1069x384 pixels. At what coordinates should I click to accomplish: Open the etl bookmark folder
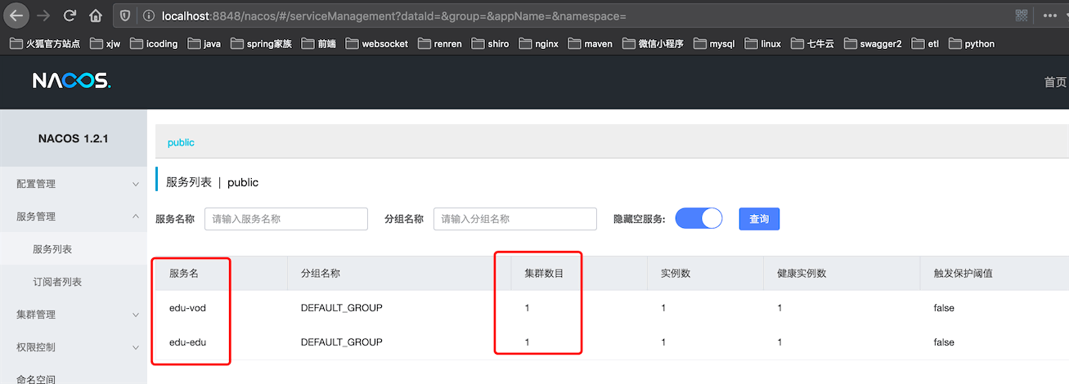coord(925,44)
